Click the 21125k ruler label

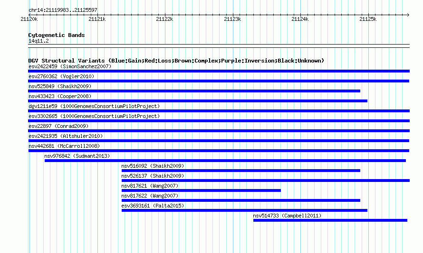coord(368,19)
